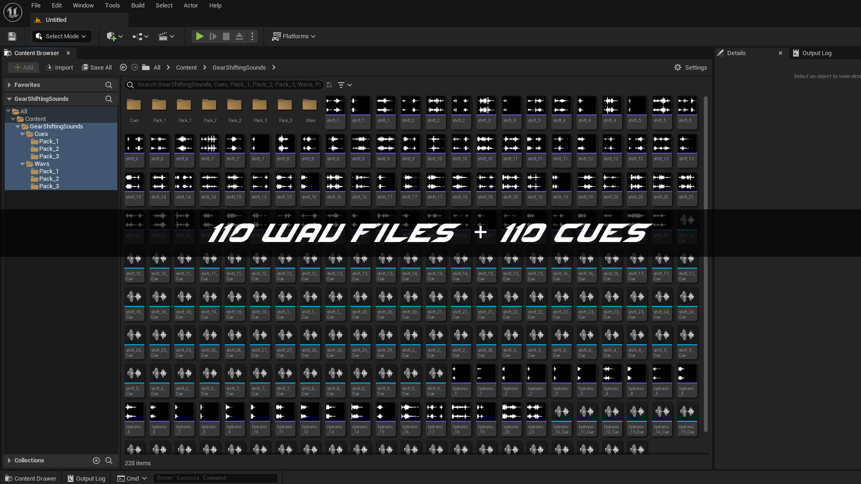This screenshot has height=484, width=861.
Task: Collapse the Cues folder in the tree
Action: [x=22, y=134]
